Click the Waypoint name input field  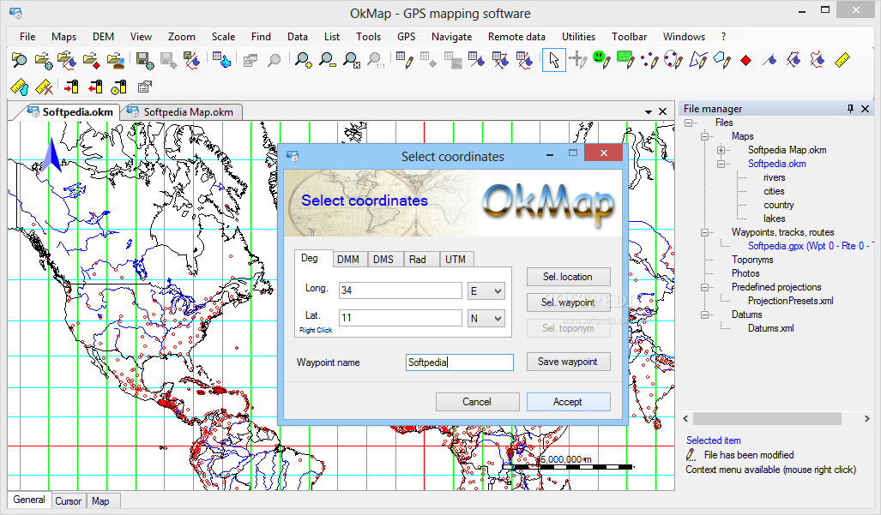[460, 362]
